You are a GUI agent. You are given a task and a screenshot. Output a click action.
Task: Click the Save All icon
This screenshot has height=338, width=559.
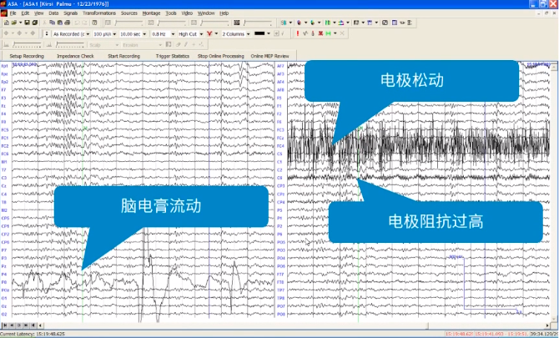[34, 23]
